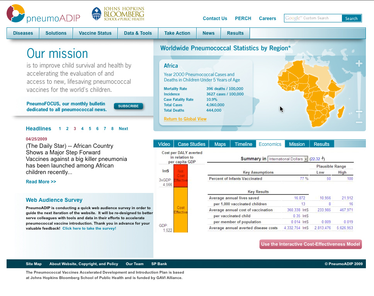The width and height of the screenshot is (374, 296).
Task: Expand the Take Action menu
Action: [177, 33]
